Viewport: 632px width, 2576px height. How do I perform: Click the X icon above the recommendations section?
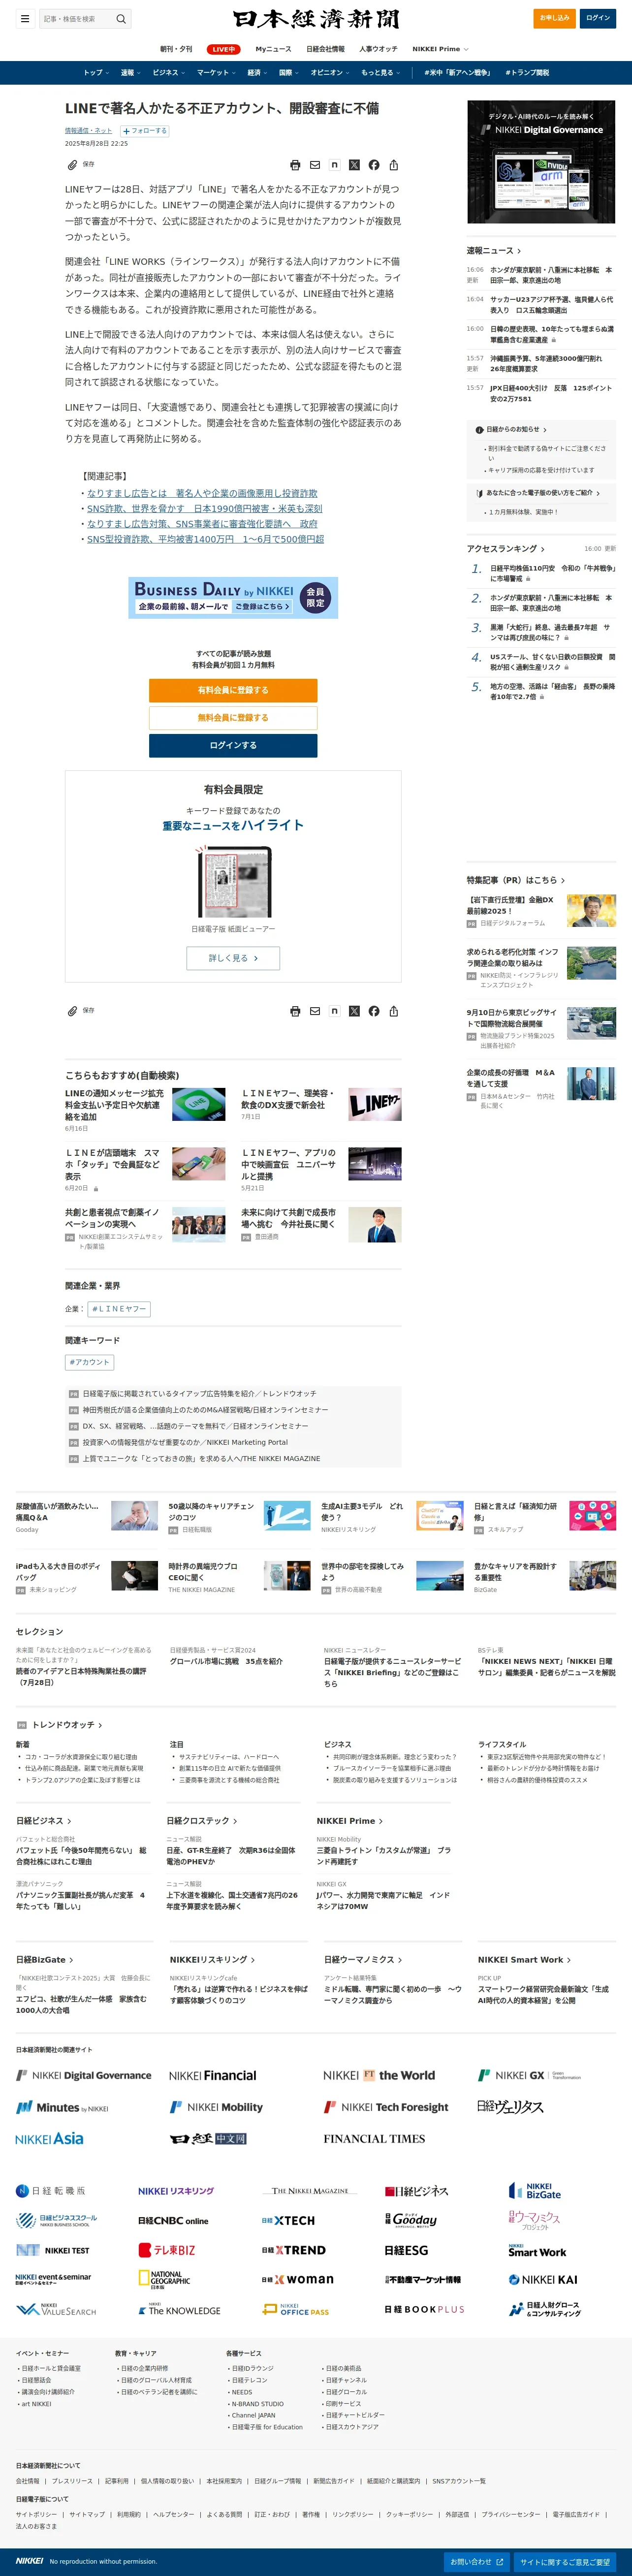coord(354,1011)
